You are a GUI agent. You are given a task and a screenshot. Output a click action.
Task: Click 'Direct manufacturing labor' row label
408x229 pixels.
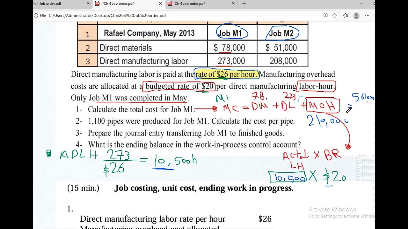pyautogui.click(x=144, y=61)
